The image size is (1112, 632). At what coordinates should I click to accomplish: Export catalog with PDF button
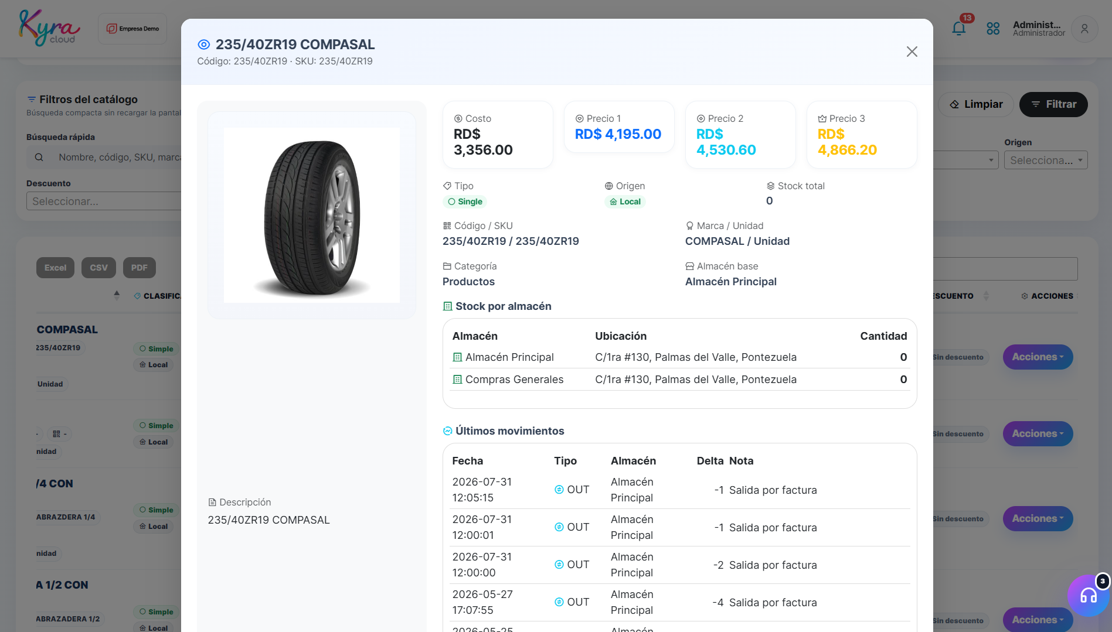pos(139,268)
